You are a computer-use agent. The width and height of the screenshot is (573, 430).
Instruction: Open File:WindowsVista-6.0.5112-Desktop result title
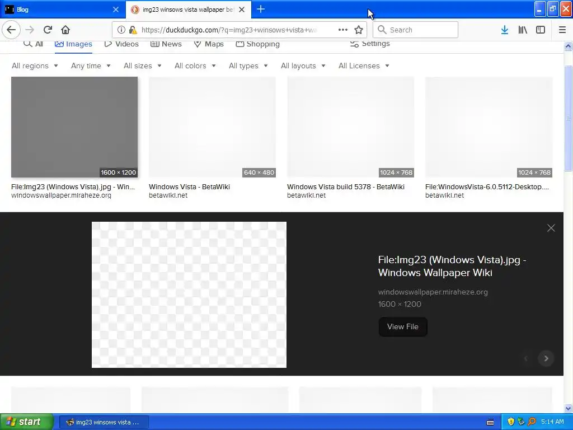(x=487, y=187)
